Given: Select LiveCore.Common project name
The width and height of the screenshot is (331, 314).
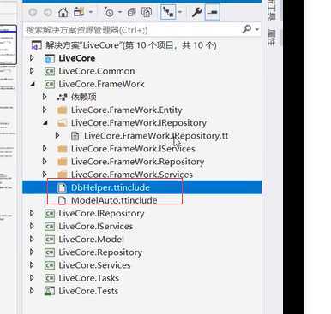Looking at the screenshot, I should pos(97,71).
